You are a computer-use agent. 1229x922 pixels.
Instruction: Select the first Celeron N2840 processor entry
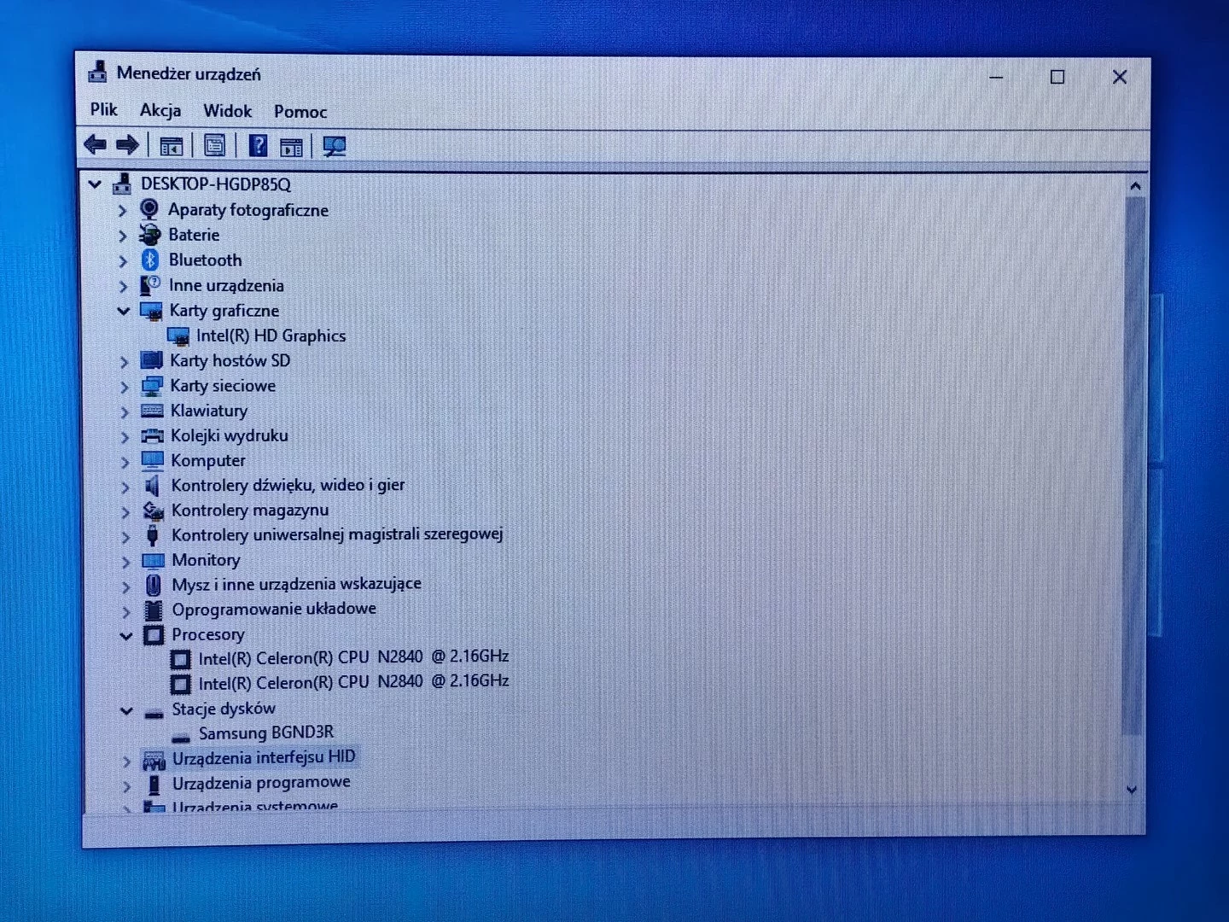tap(353, 657)
